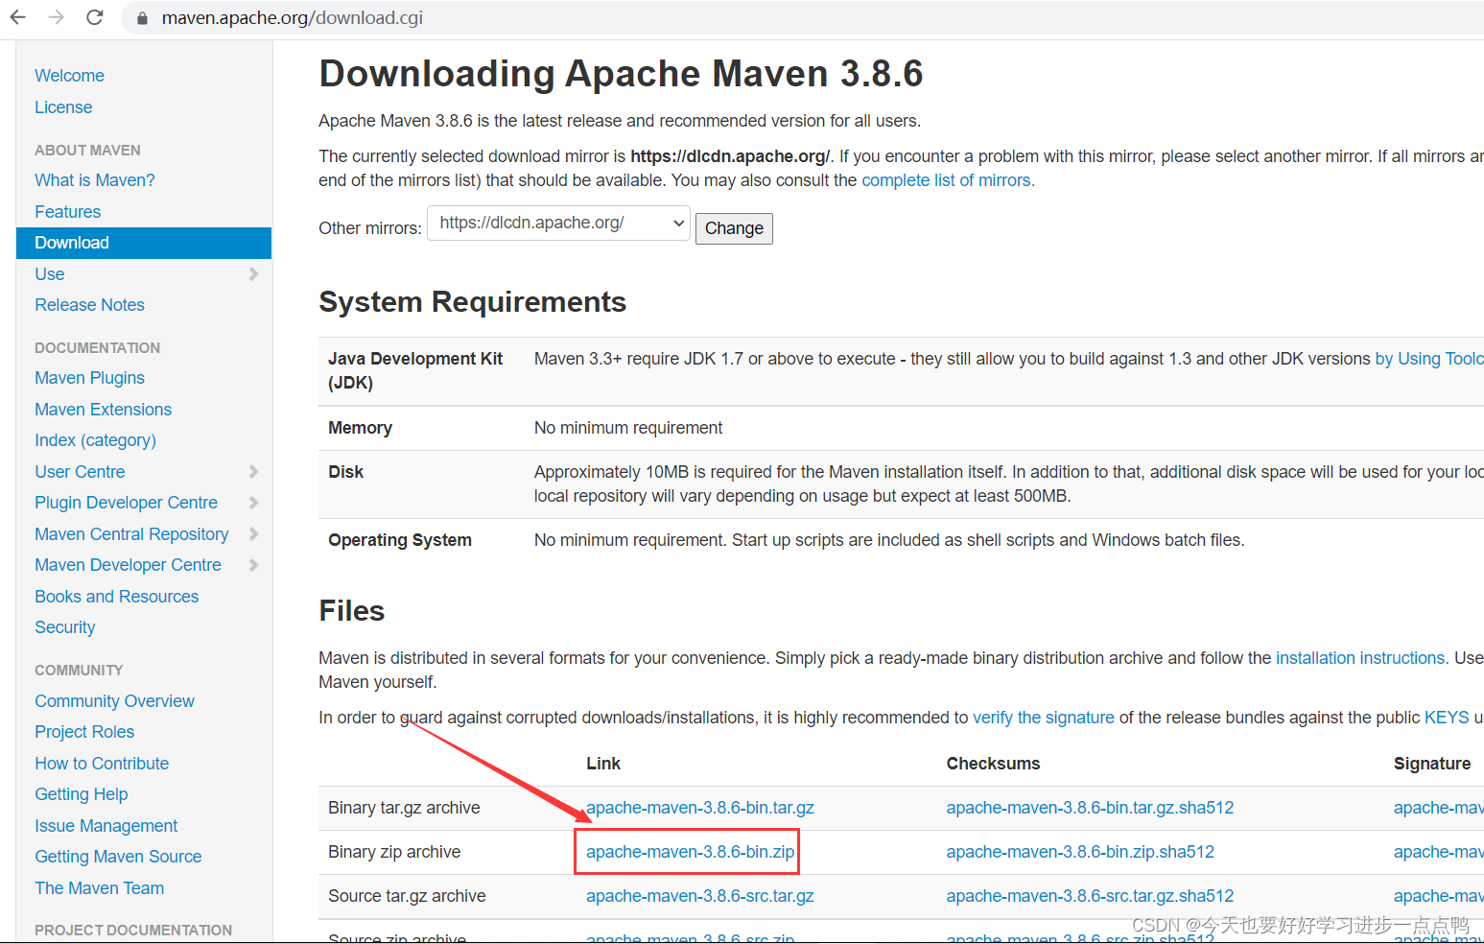This screenshot has width=1484, height=944.
Task: Open the Index (category) link
Action: [x=95, y=440]
